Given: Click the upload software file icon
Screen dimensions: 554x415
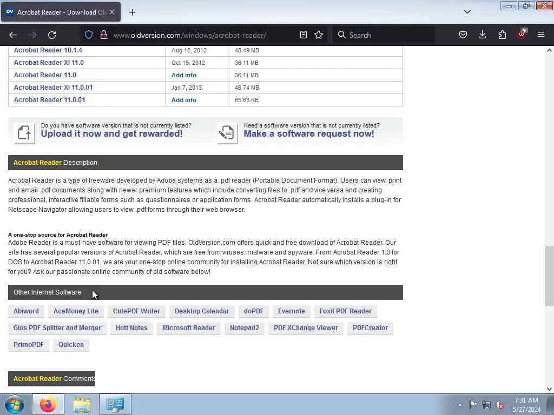Looking at the screenshot, I should (x=24, y=133).
